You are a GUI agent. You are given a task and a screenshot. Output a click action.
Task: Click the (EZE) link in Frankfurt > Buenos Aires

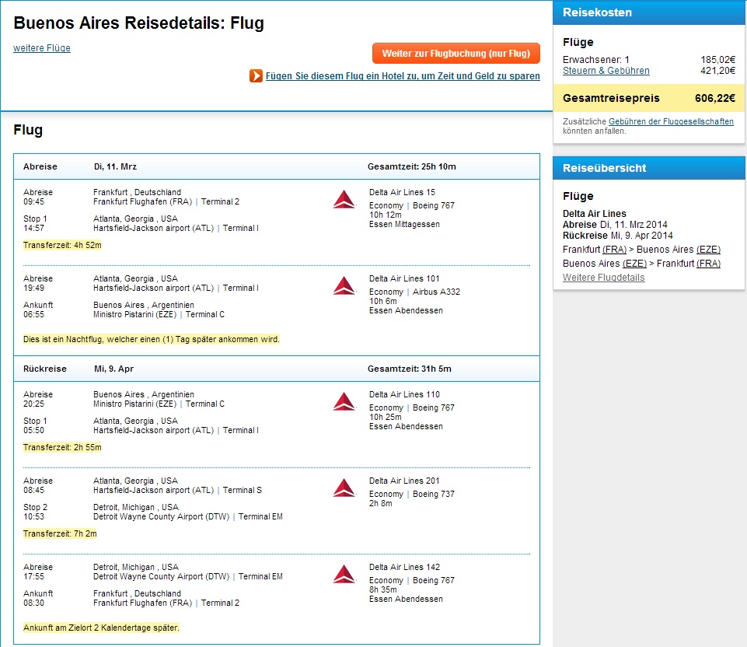tap(708, 250)
